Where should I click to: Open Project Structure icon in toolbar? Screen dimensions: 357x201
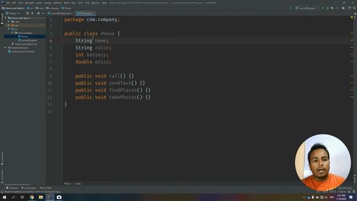350,8
